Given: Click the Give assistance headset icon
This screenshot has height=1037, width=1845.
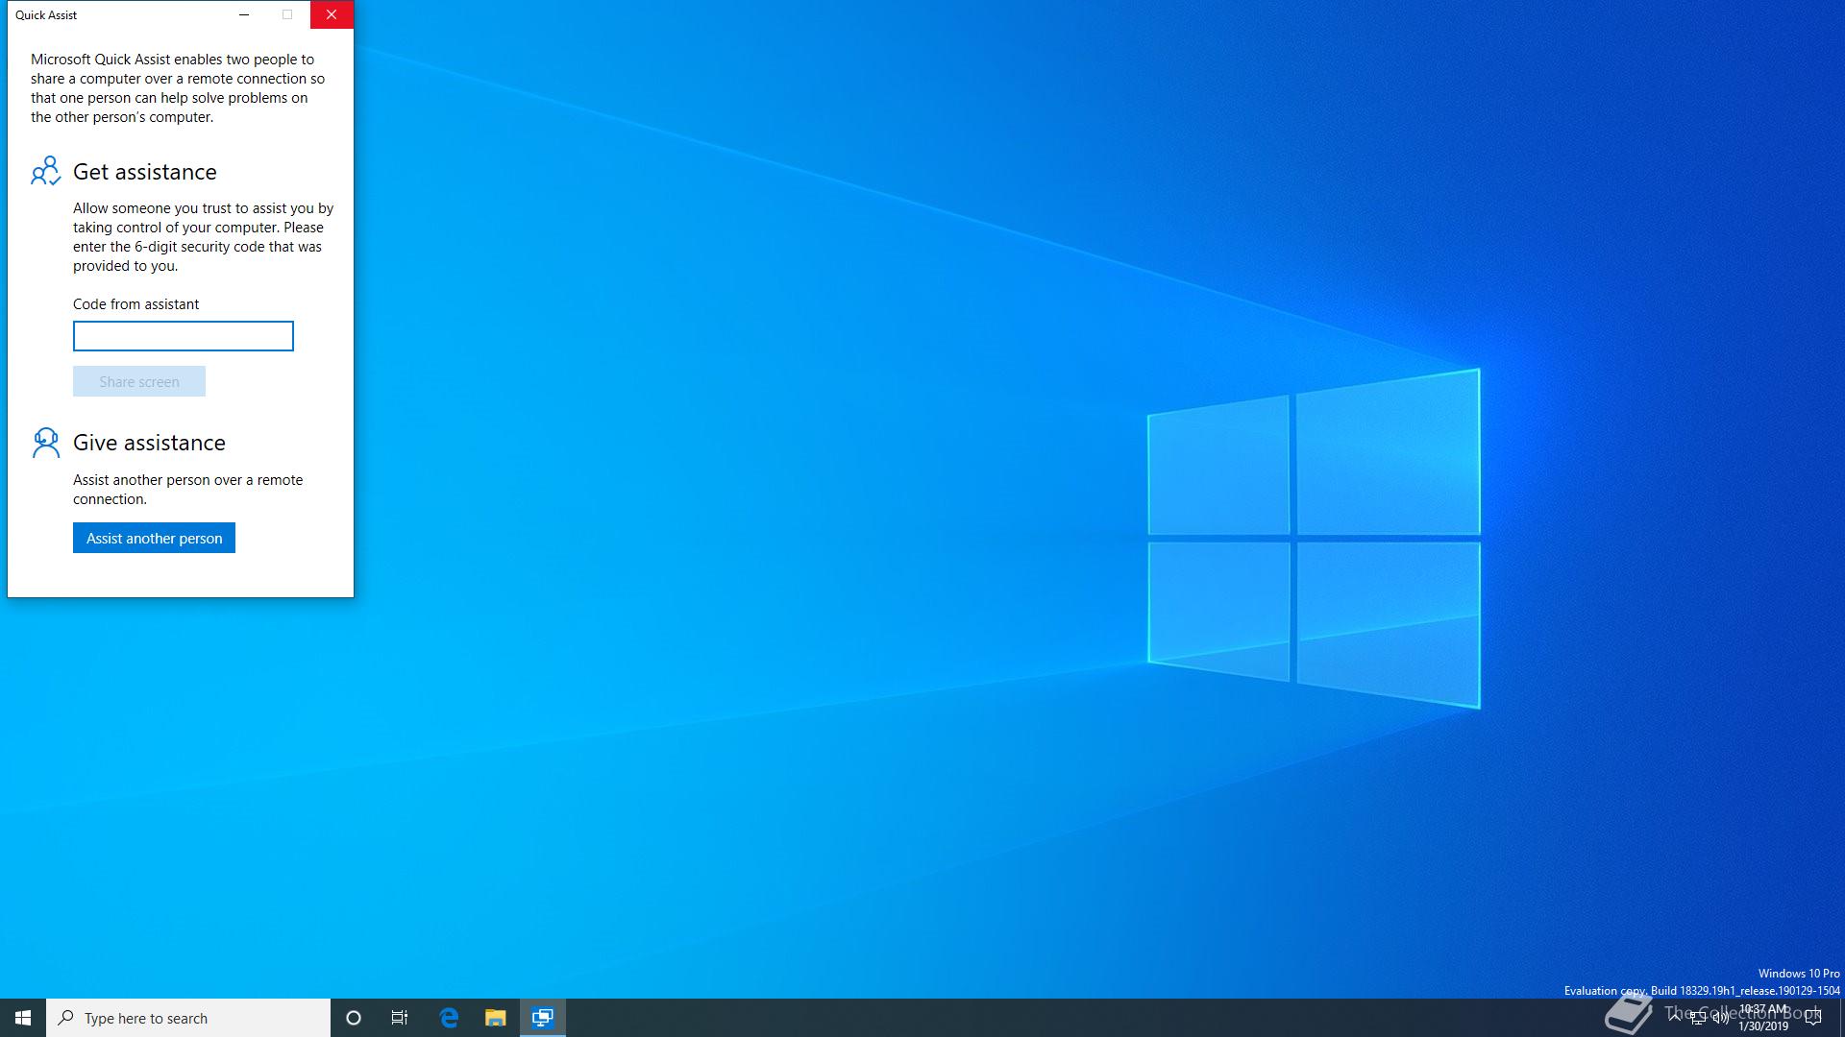Looking at the screenshot, I should pyautogui.click(x=45, y=443).
